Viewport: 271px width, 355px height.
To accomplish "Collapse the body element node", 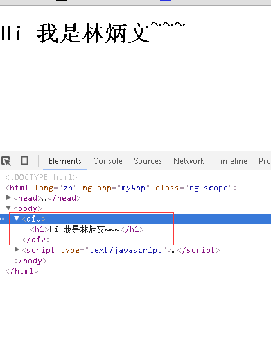I will click(x=8, y=208).
